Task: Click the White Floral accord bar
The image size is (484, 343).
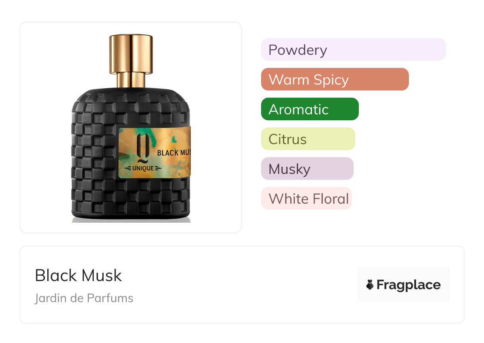Action: (x=306, y=198)
